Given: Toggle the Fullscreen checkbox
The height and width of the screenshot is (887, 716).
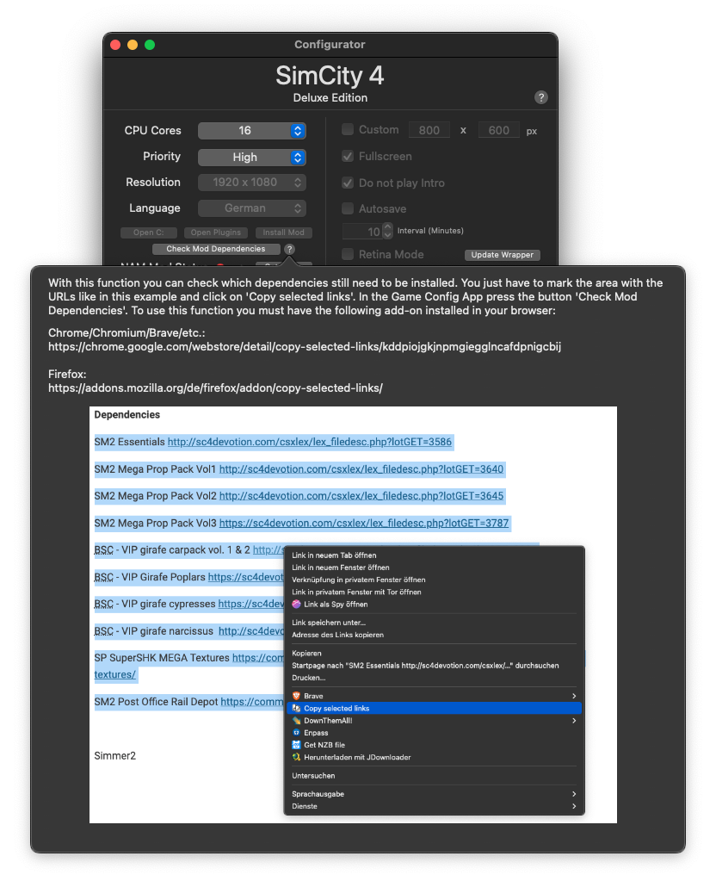Looking at the screenshot, I should (x=348, y=156).
